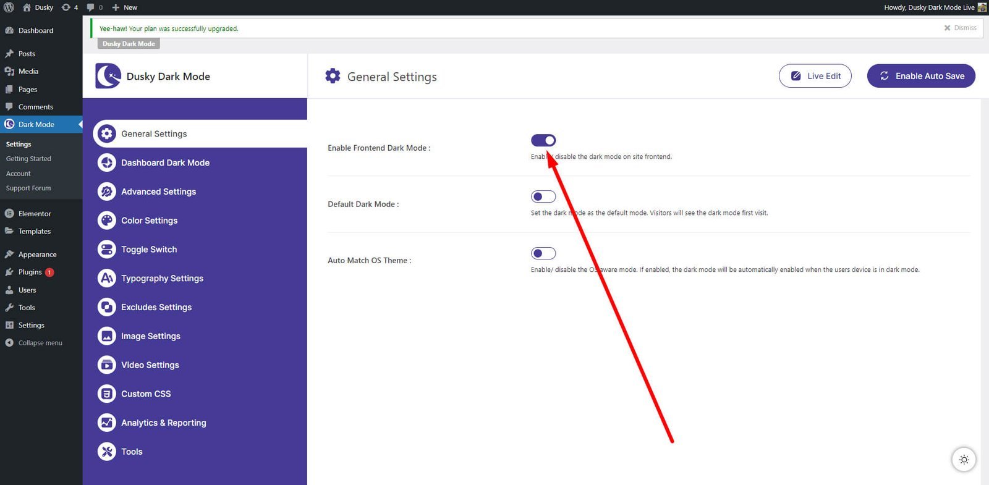Click the Typography Settings icon
This screenshot has width=989, height=485.
[x=107, y=278]
